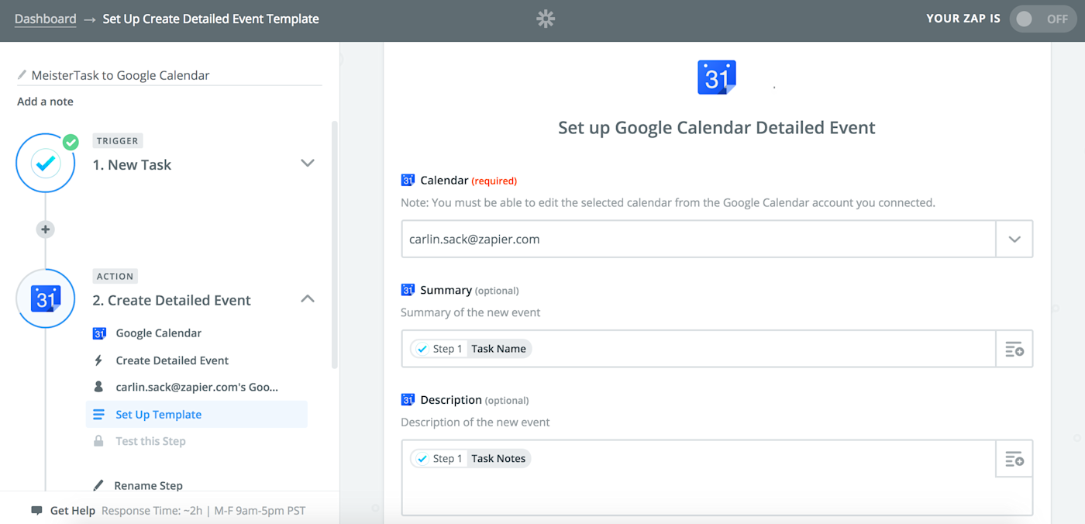Open the Calendar dropdown arrow
The width and height of the screenshot is (1085, 524).
click(1014, 240)
